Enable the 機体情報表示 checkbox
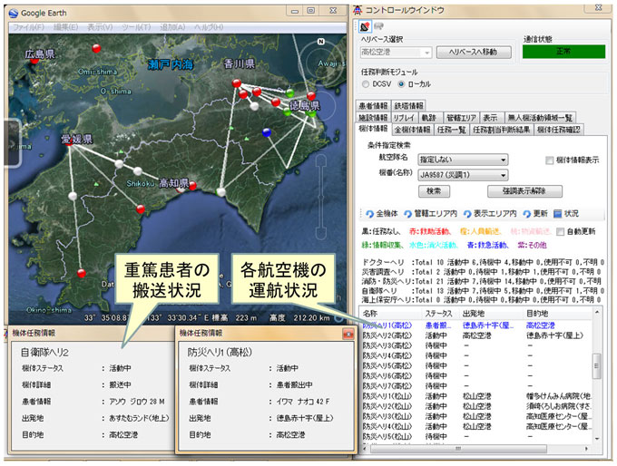 click(549, 160)
